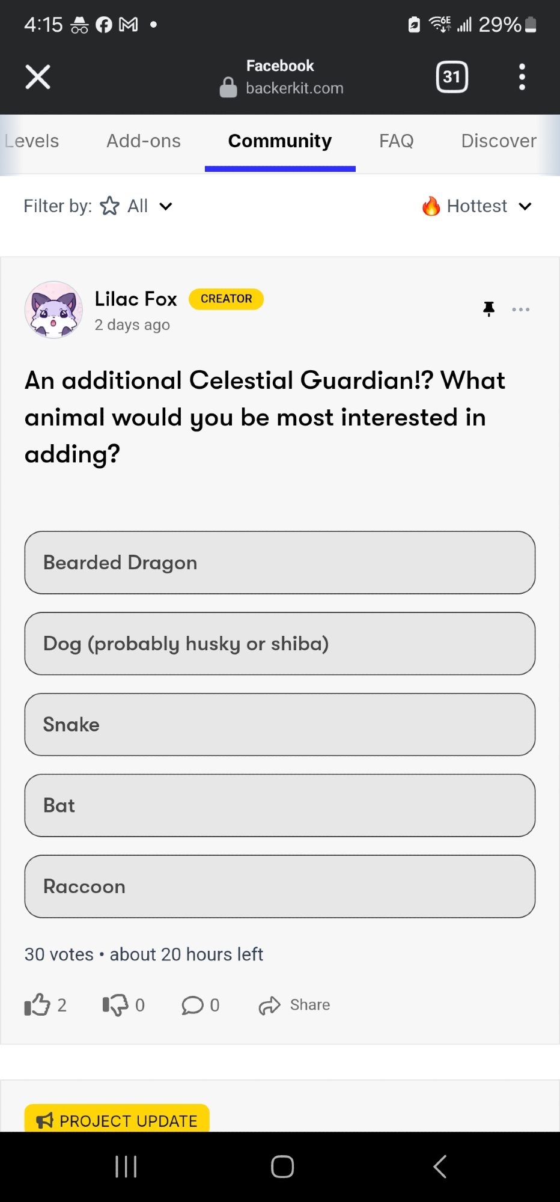Open Lilac Fox's profile avatar
Viewport: 560px width, 1202px height.
53,310
